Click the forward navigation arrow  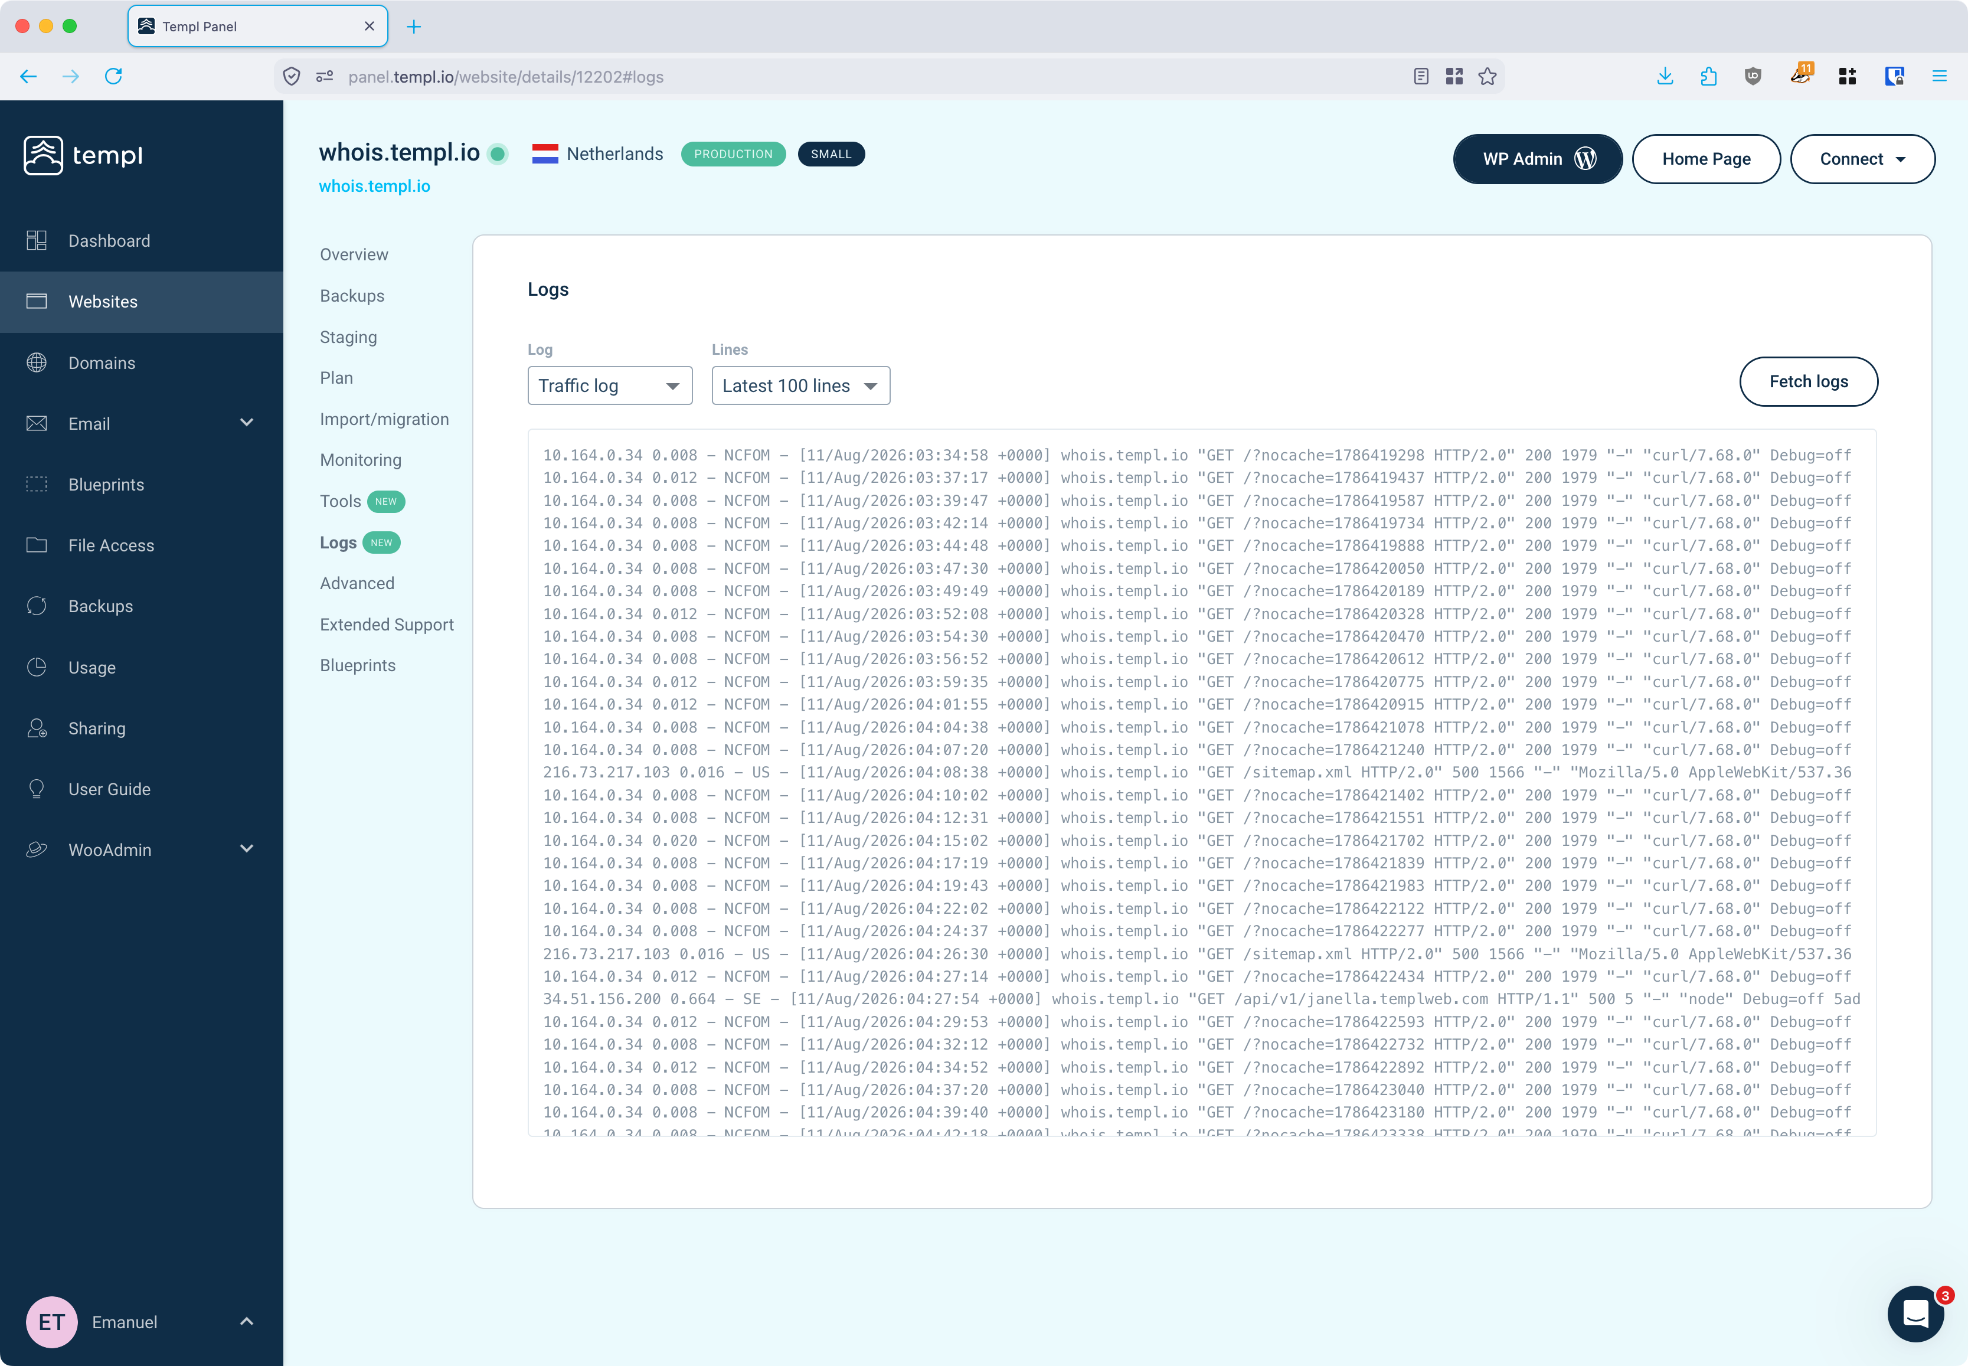click(x=71, y=76)
